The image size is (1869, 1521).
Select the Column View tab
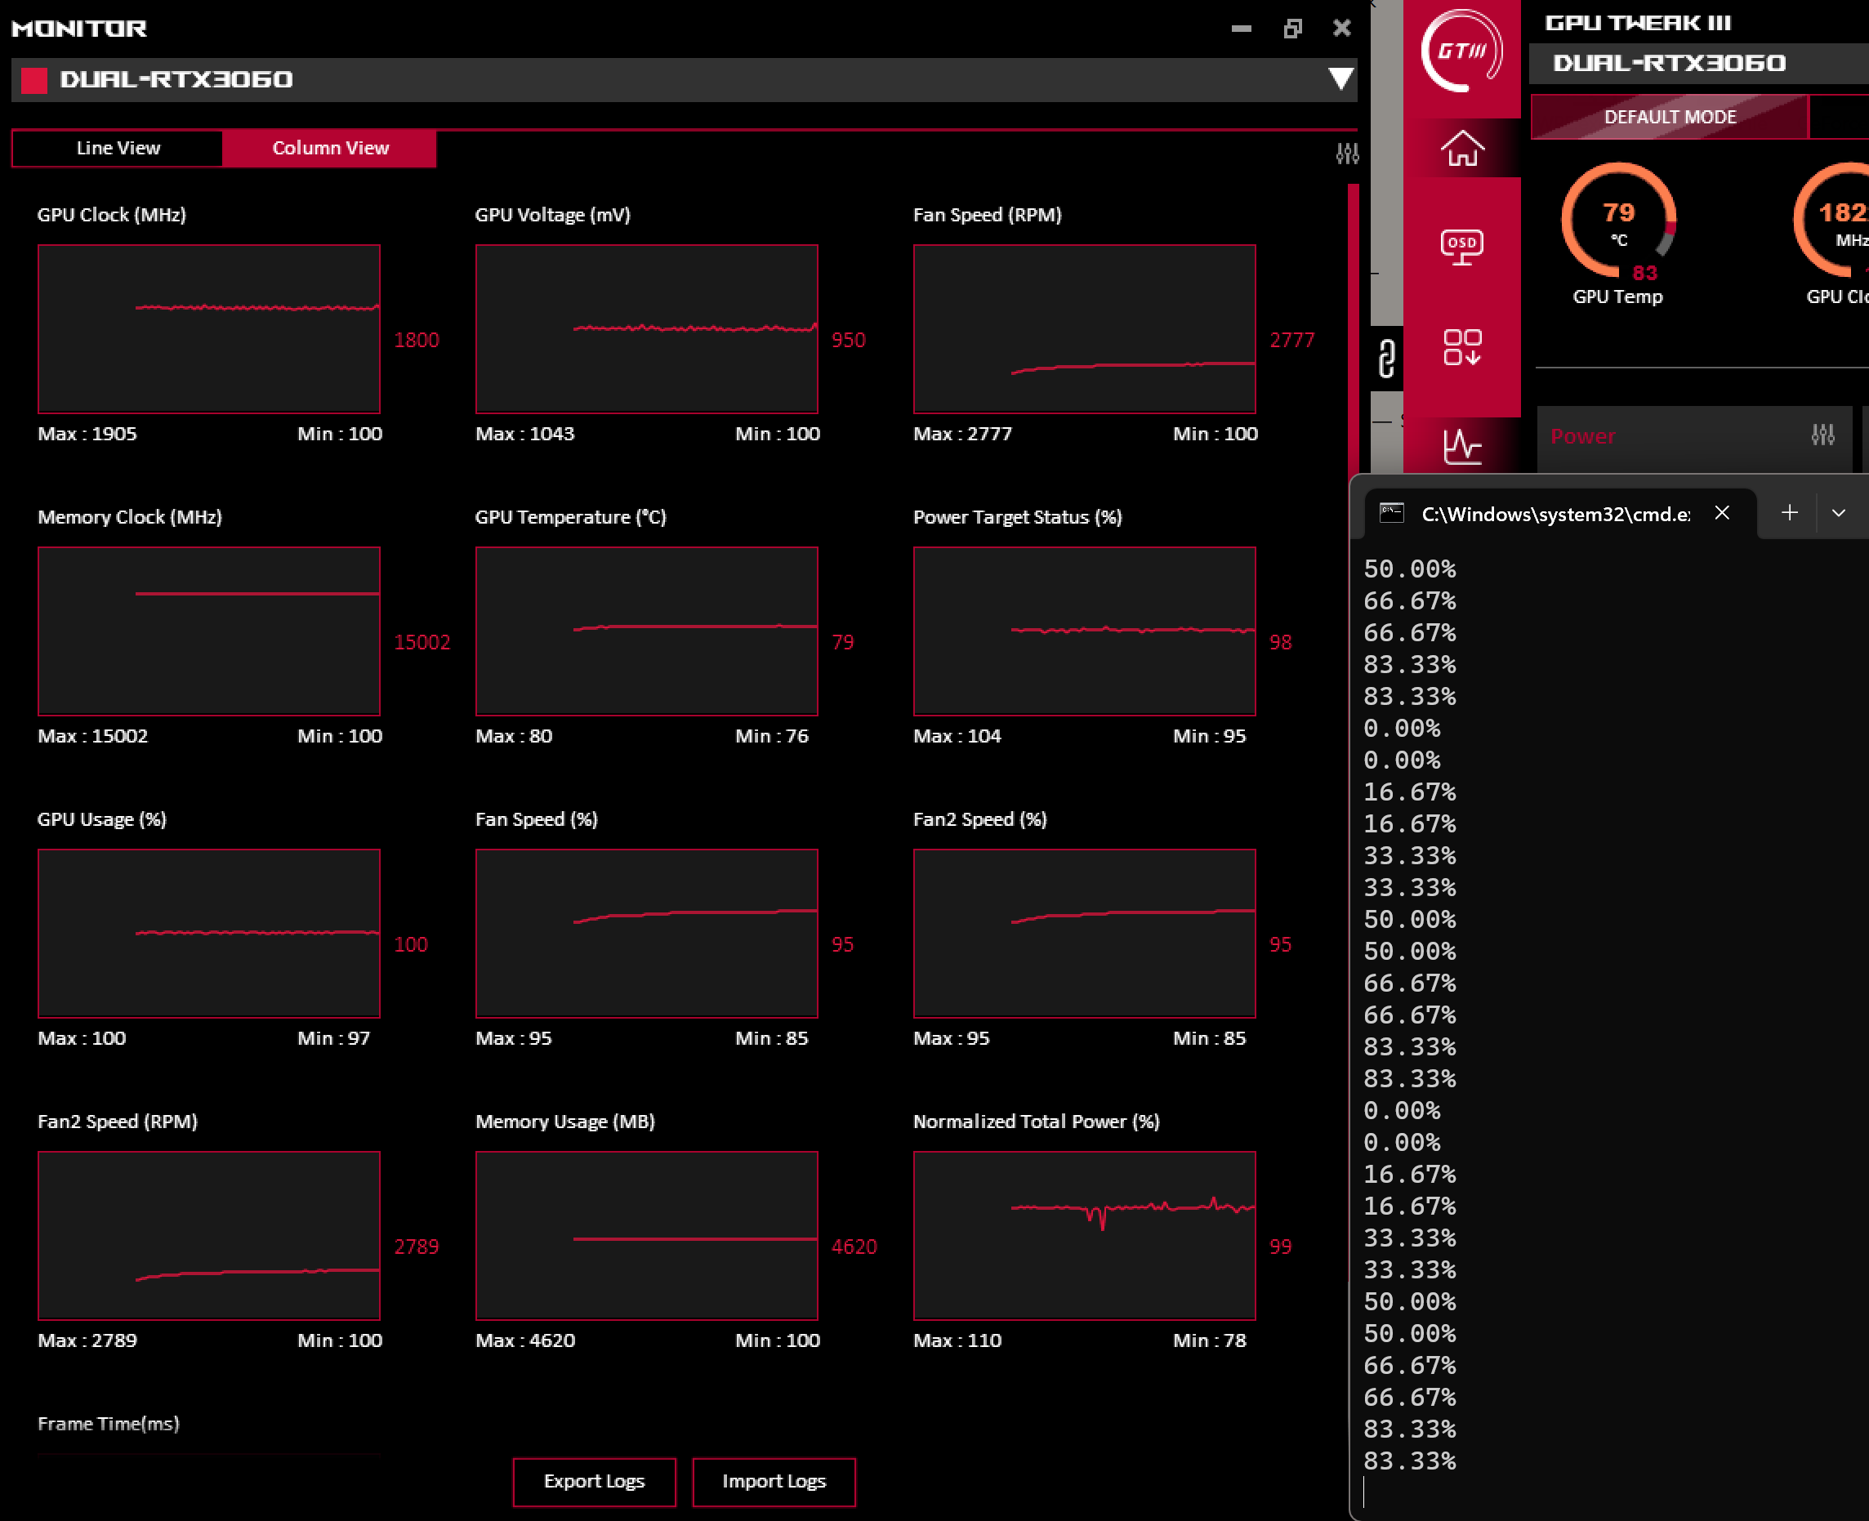(x=329, y=148)
